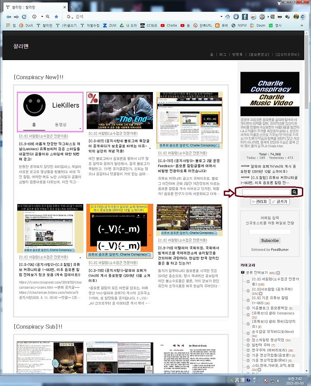Click the browser back arrow

9,17
